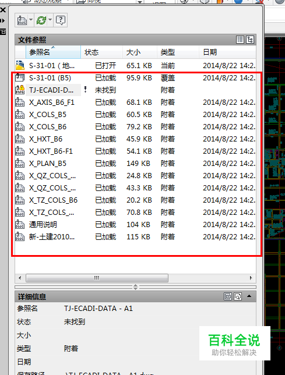The height and width of the screenshot is (375, 285).
Task: Click the Help question mark icon
Action: click(x=61, y=20)
